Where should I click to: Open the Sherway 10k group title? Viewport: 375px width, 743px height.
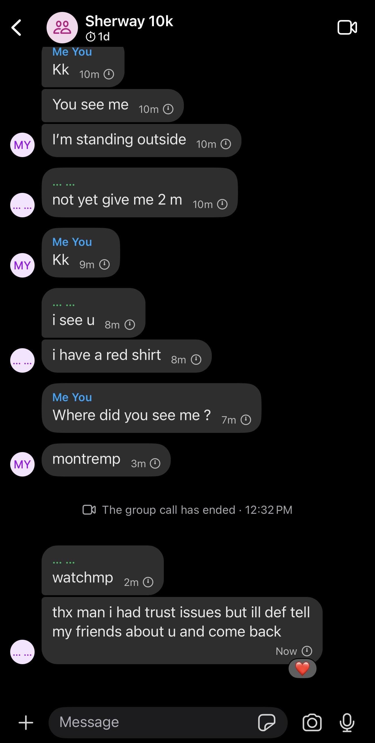[x=129, y=22]
